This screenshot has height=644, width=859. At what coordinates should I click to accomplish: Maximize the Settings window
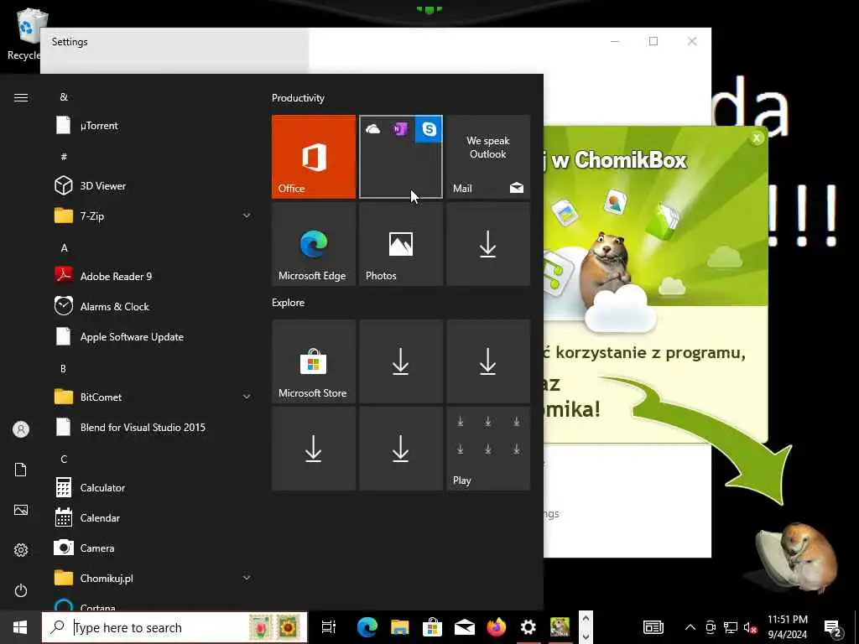coord(653,42)
